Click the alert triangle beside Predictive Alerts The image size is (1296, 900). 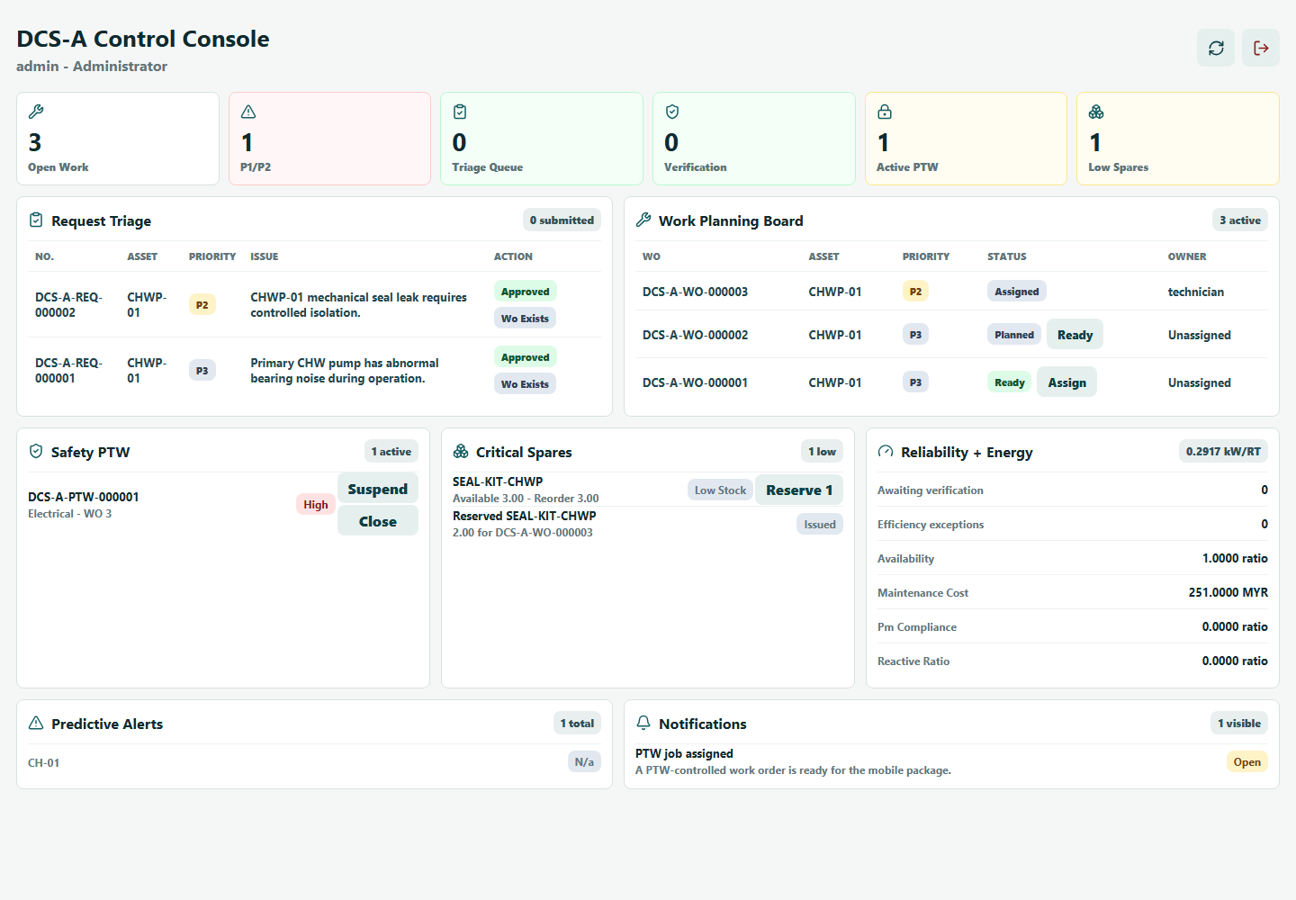36,724
